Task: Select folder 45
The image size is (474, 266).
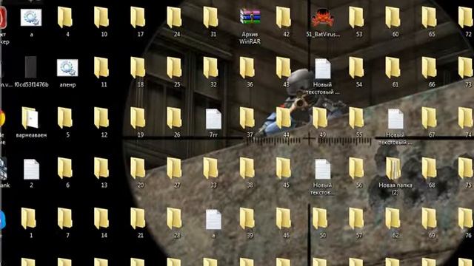Action: [x=284, y=168]
